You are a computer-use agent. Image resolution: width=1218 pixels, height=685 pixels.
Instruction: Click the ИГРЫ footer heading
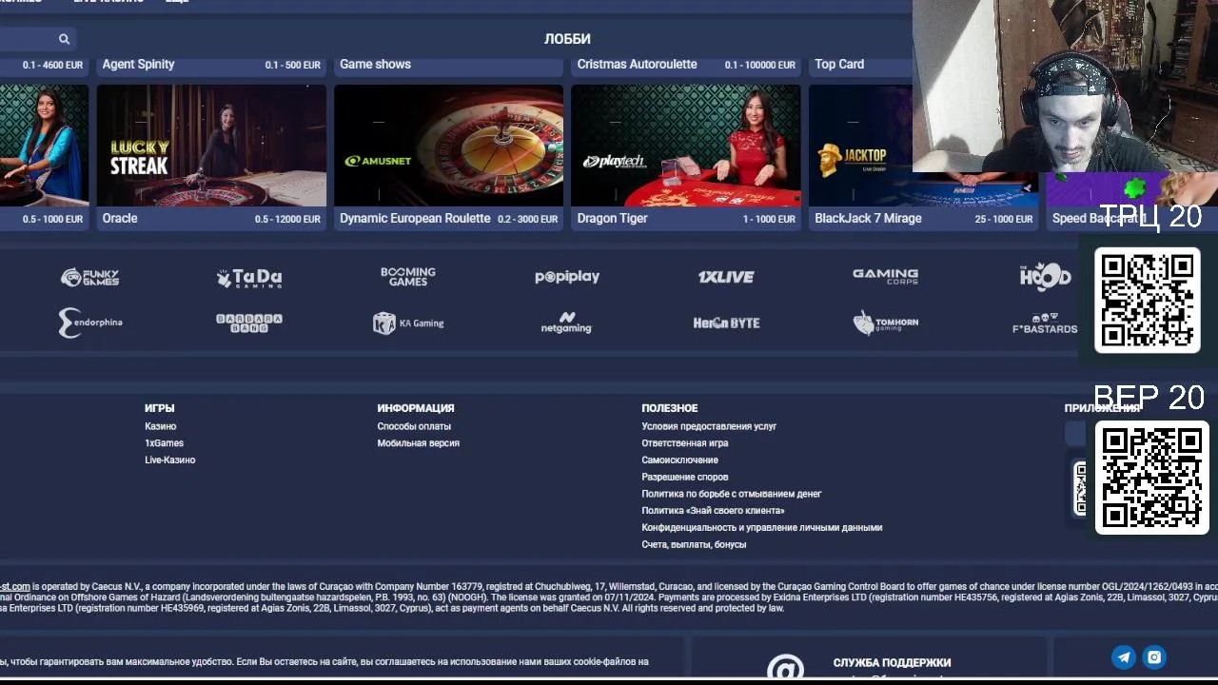click(x=160, y=408)
